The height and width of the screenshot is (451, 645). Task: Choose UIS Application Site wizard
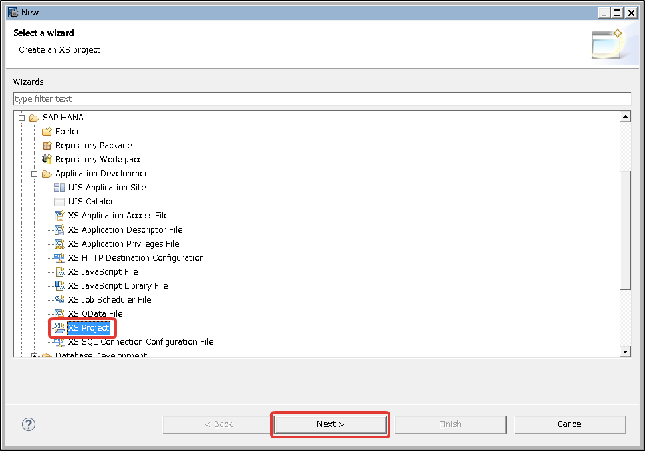107,188
